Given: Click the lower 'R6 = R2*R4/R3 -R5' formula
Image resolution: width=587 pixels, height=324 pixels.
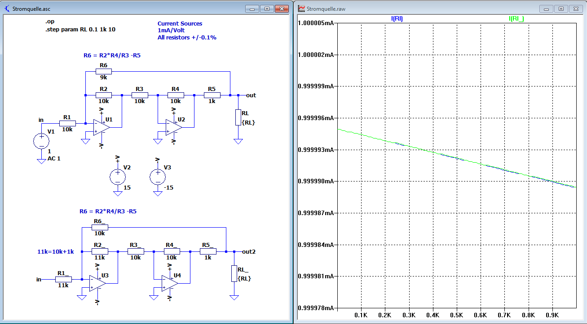Looking at the screenshot, I should [108, 211].
